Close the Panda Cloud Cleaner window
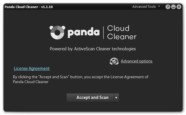 179,7
